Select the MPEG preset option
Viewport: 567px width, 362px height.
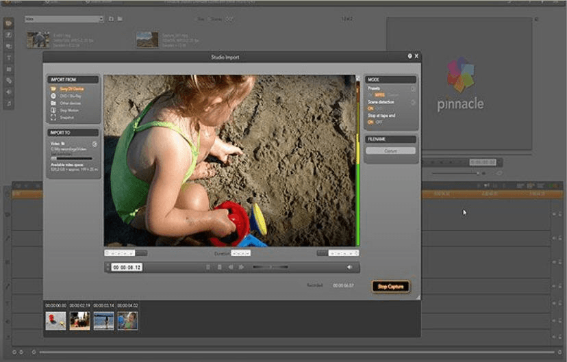379,95
